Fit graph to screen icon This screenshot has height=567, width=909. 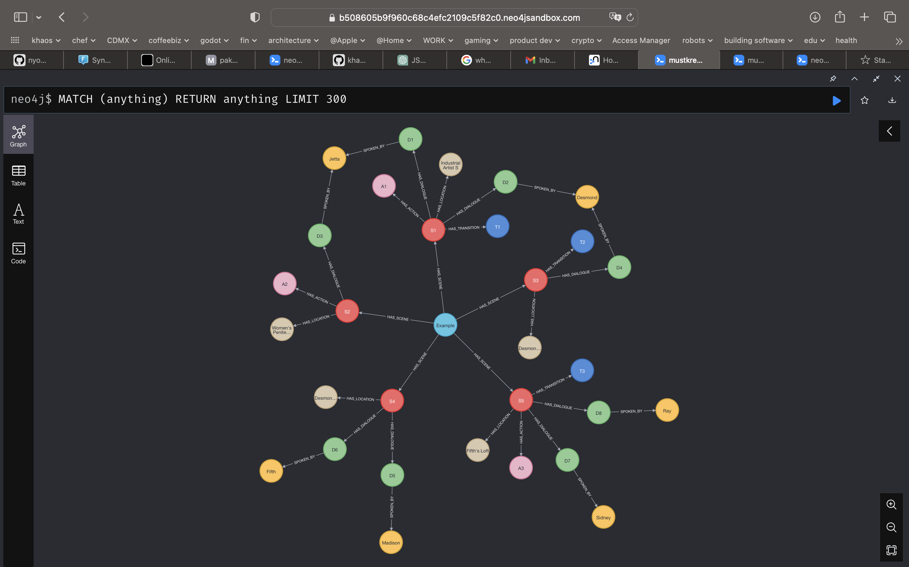pos(891,550)
